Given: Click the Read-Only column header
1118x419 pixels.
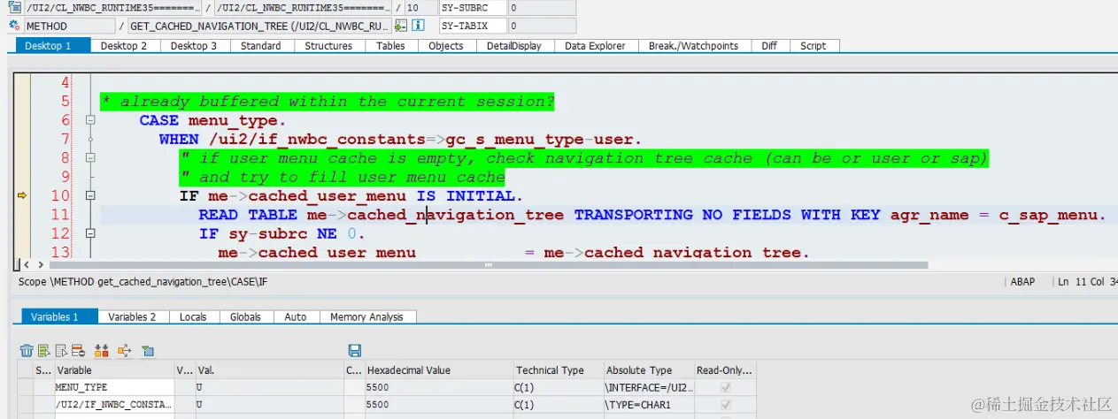Looking at the screenshot, I should [726, 370].
